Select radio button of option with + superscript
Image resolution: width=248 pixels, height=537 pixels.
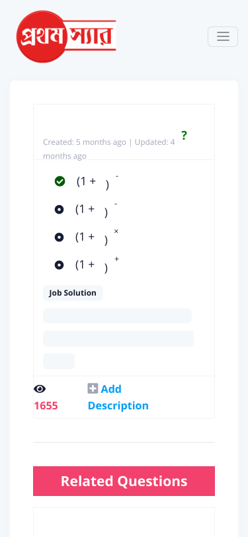pyautogui.click(x=60, y=265)
